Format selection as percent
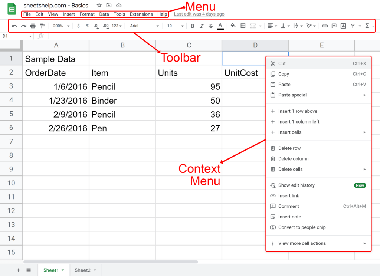This screenshot has height=276, width=380. click(x=88, y=26)
